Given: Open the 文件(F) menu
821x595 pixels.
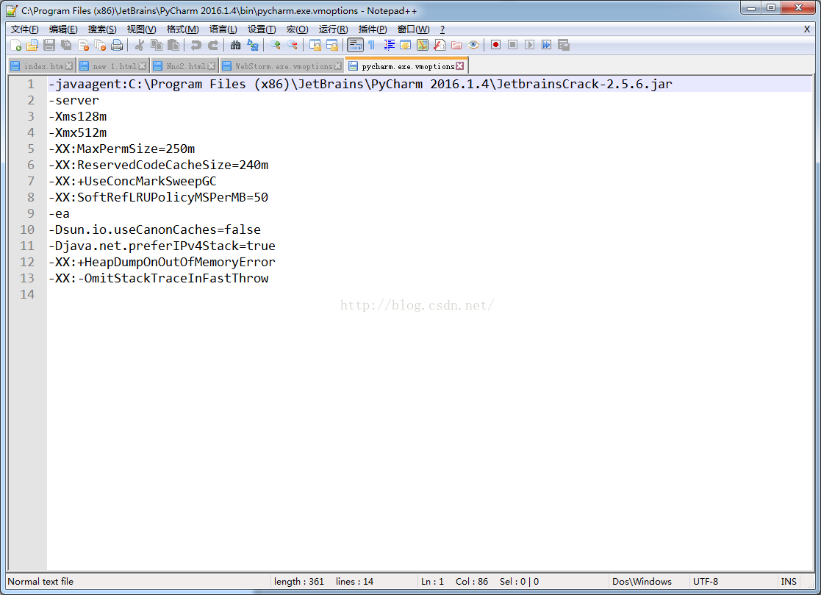Looking at the screenshot, I should pyautogui.click(x=24, y=29).
